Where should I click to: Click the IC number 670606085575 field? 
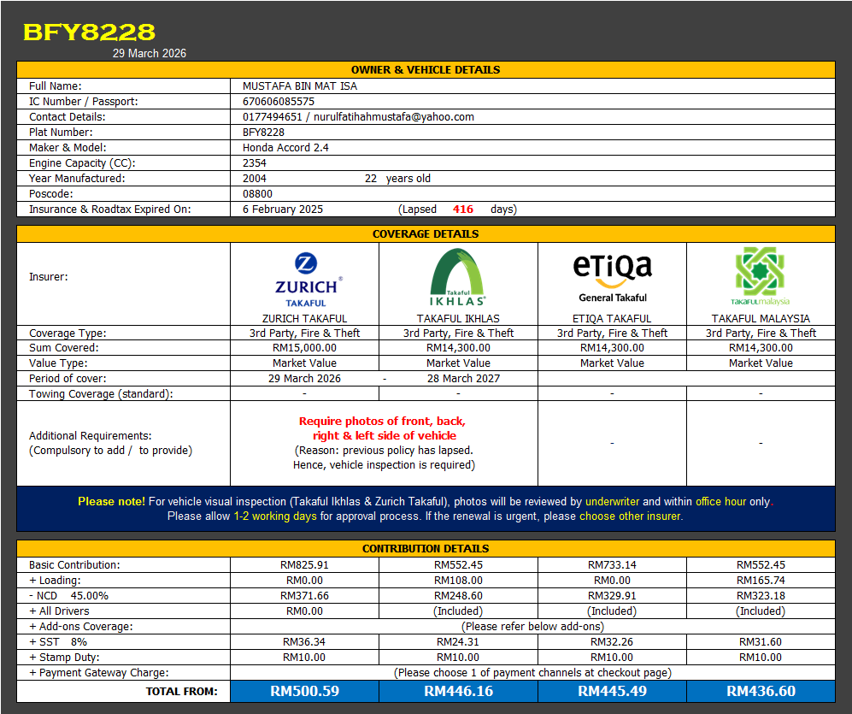pyautogui.click(x=279, y=102)
